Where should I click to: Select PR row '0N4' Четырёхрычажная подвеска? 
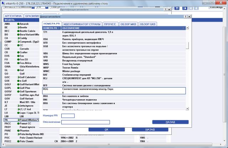(x=114, y=100)
